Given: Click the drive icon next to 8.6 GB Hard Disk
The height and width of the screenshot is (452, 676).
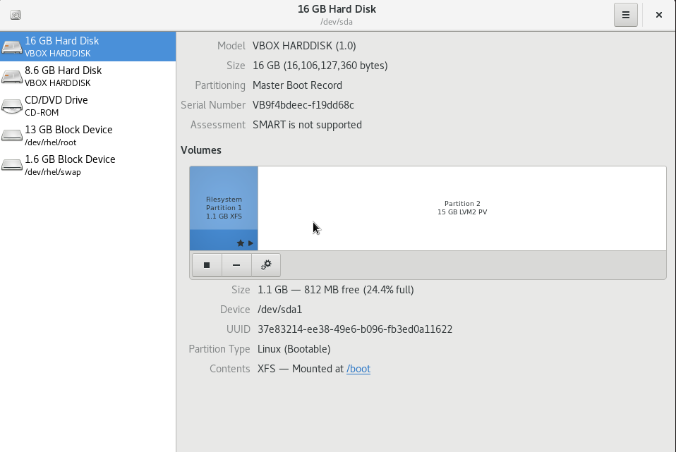Looking at the screenshot, I should (x=11, y=75).
